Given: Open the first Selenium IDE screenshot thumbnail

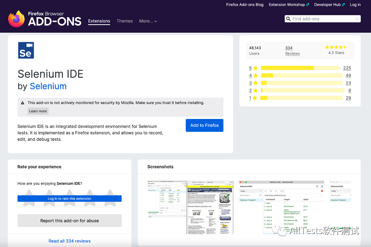Looking at the screenshot, I should (190, 207).
